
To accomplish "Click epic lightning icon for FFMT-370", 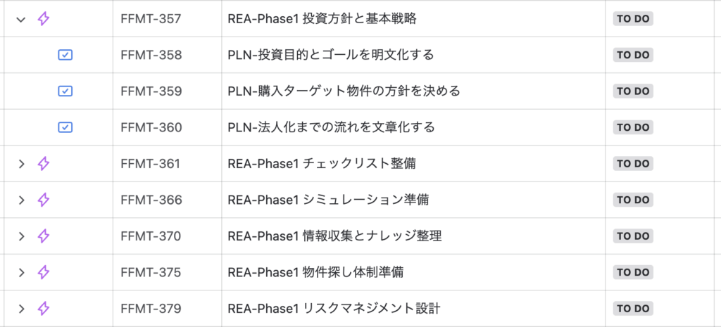I will (x=43, y=236).
